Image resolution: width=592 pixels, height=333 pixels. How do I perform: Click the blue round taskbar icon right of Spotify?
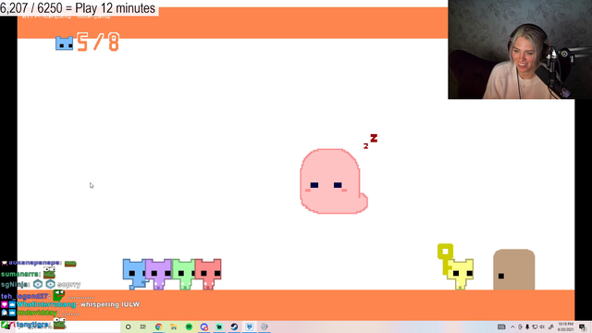click(204, 327)
